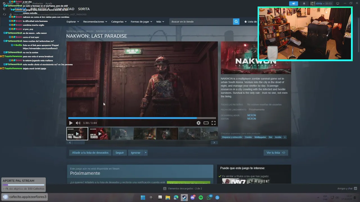Viewport: 360px width, 202px height.
Task: Click the Ignorar button
Action: [136, 153]
